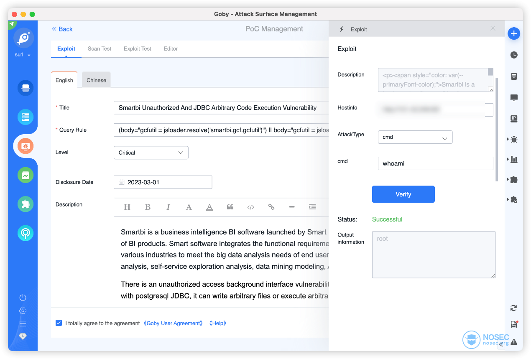Click the Exploit panel scrollbar
The image size is (531, 359).
point(497,130)
